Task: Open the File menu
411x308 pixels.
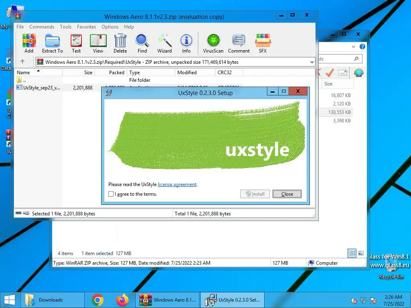Action: point(20,27)
